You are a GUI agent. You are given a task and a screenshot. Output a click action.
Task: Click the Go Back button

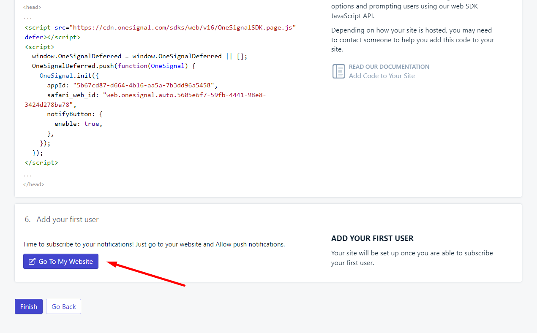click(64, 306)
